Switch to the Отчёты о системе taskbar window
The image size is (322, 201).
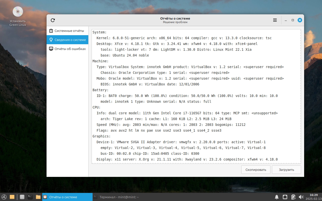pyautogui.click(x=67, y=197)
